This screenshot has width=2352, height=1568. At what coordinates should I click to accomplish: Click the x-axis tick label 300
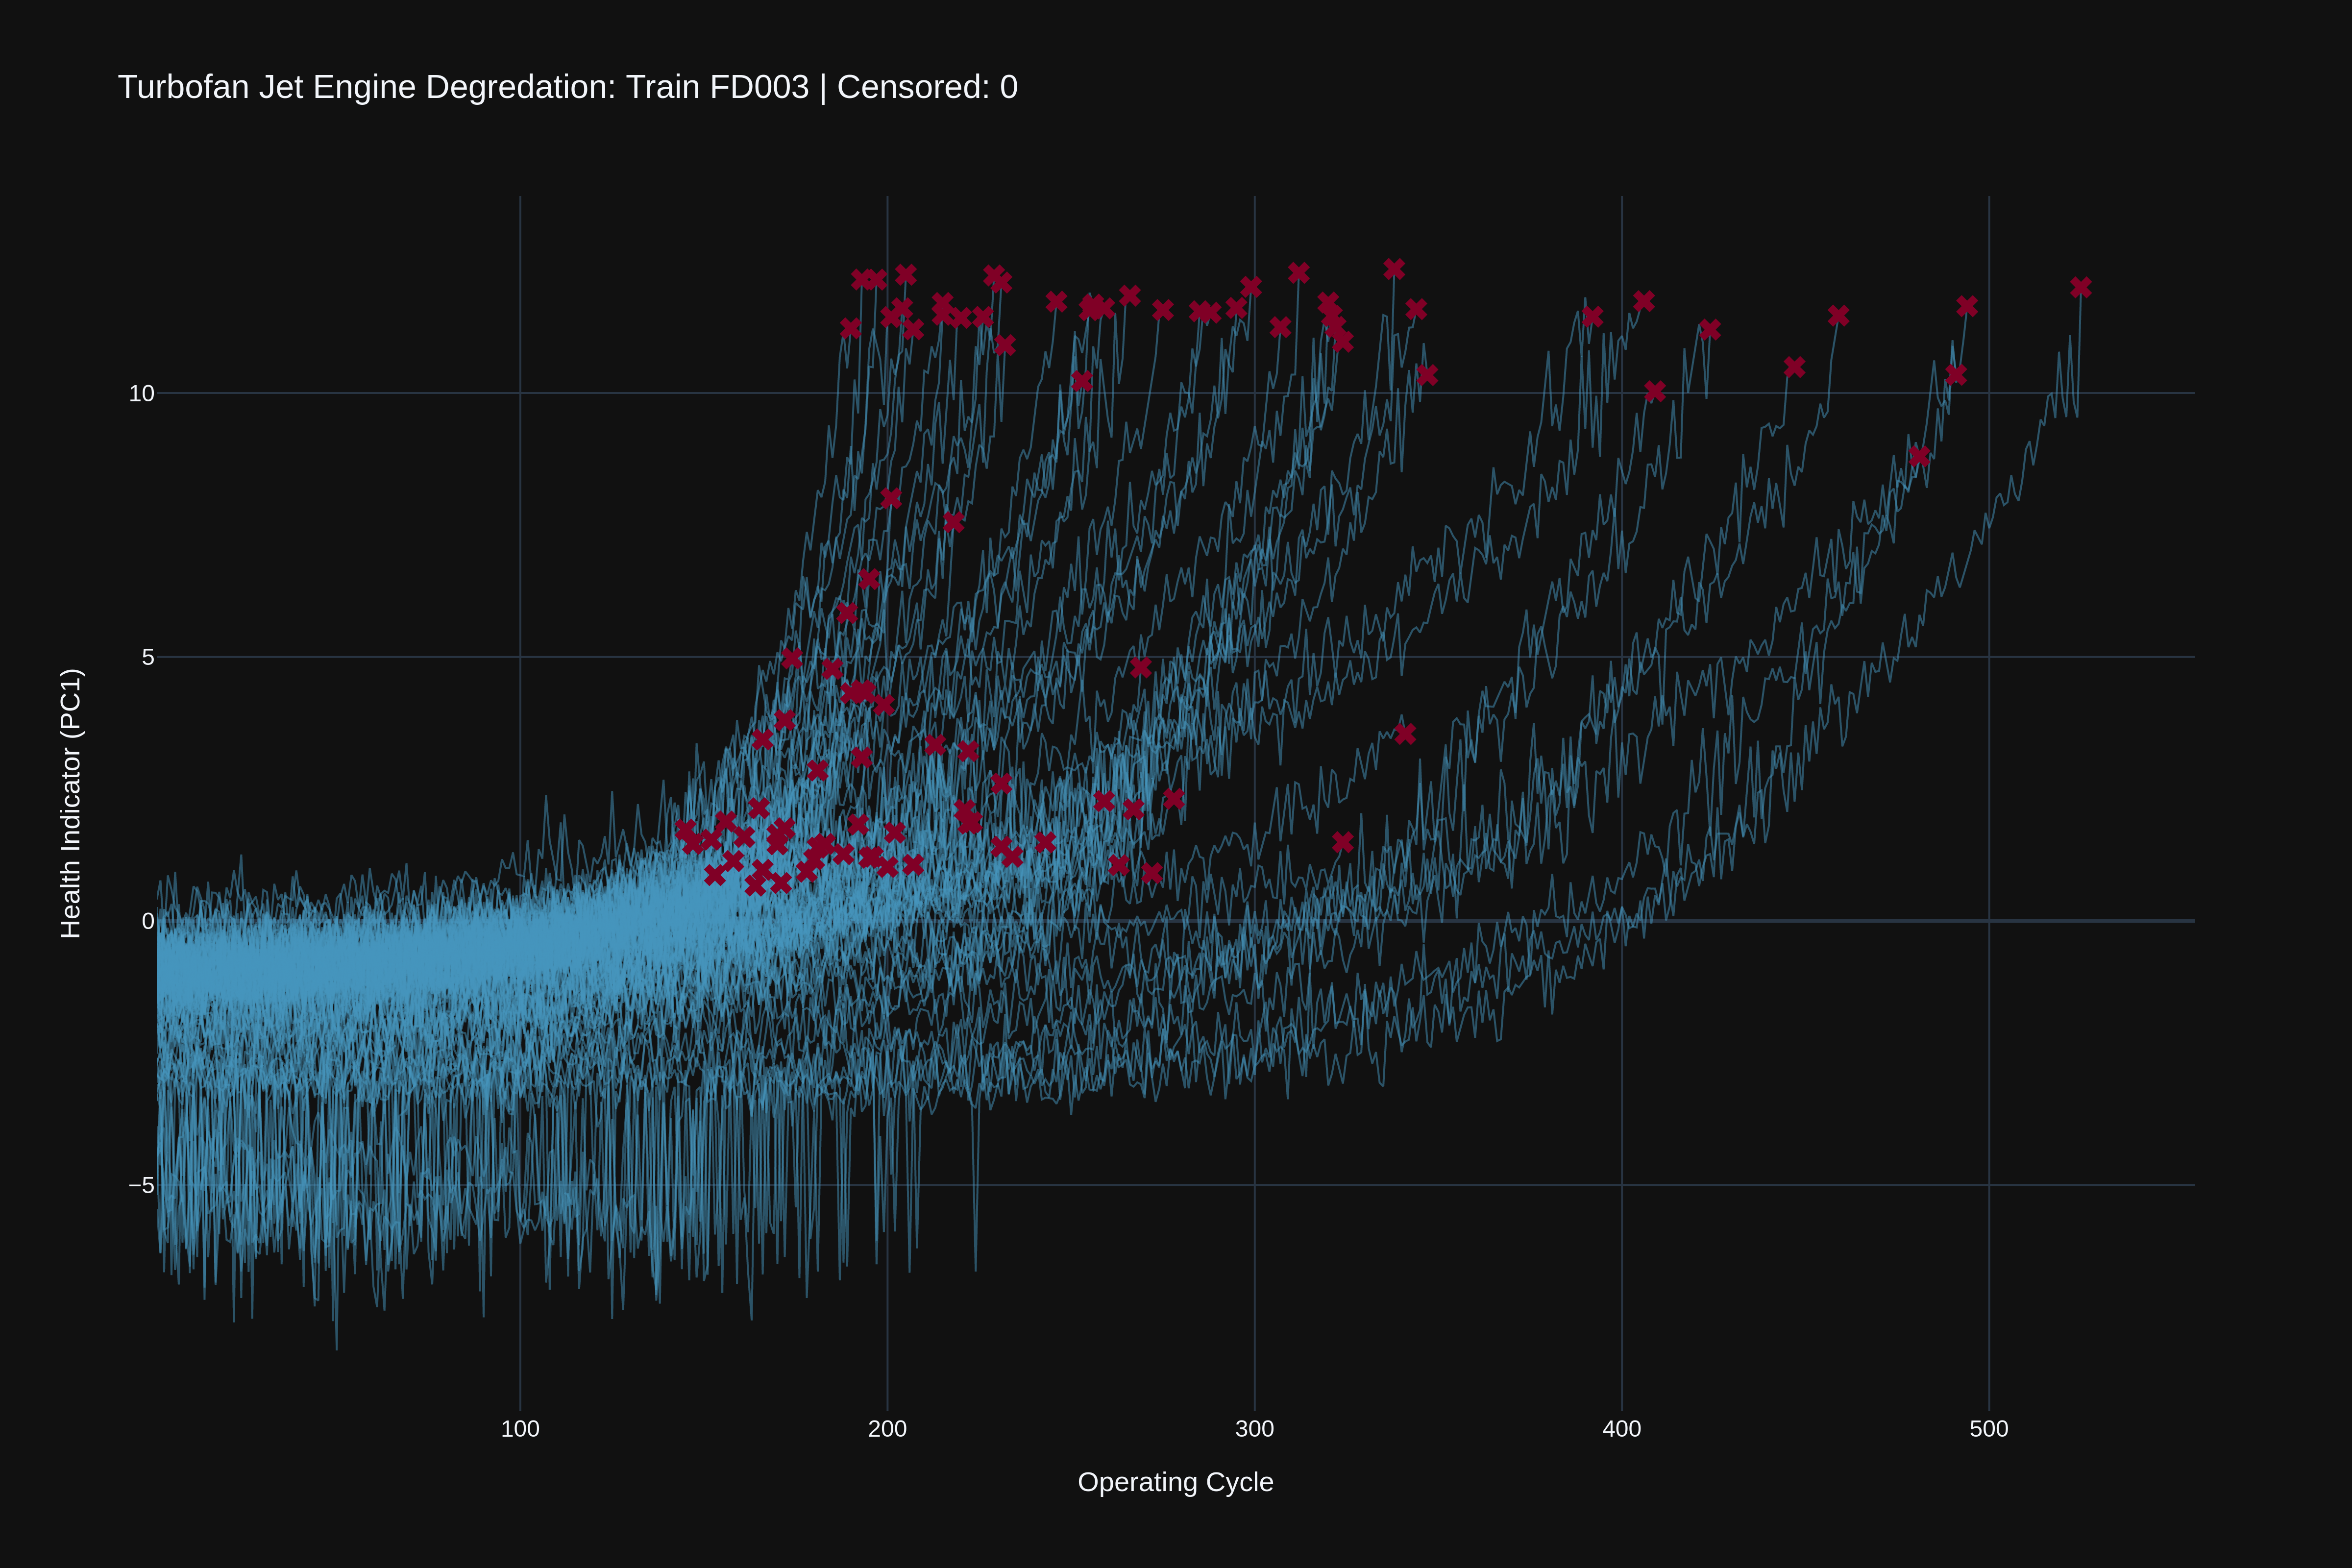pos(1254,1429)
